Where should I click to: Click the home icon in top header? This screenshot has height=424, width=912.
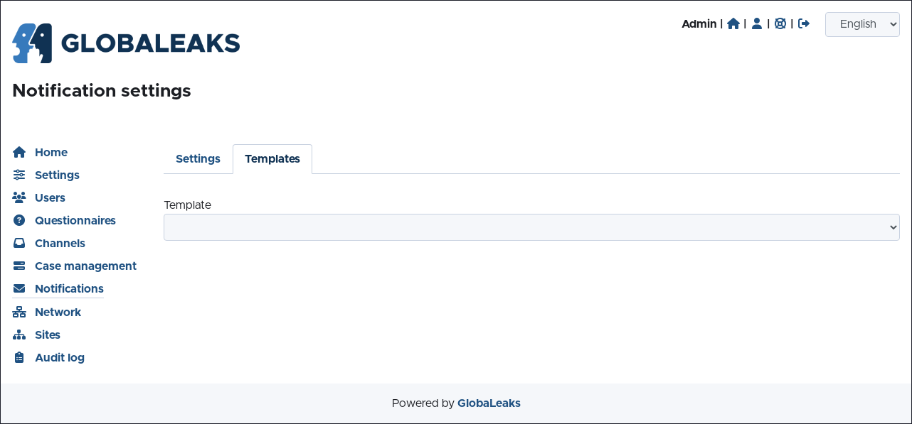click(x=733, y=23)
